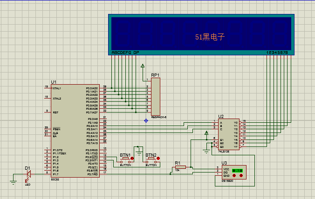Click the RESPACK-8 part value text
The width and height of the screenshot is (315, 199).
159,117
